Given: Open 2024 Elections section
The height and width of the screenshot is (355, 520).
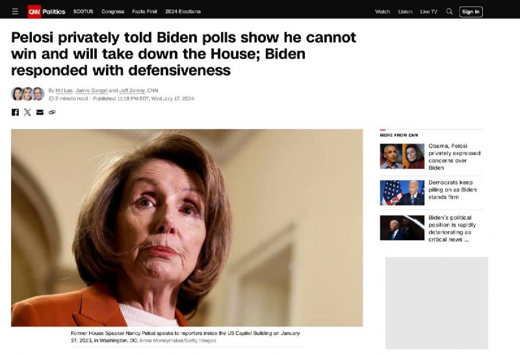Looking at the screenshot, I should click(183, 12).
